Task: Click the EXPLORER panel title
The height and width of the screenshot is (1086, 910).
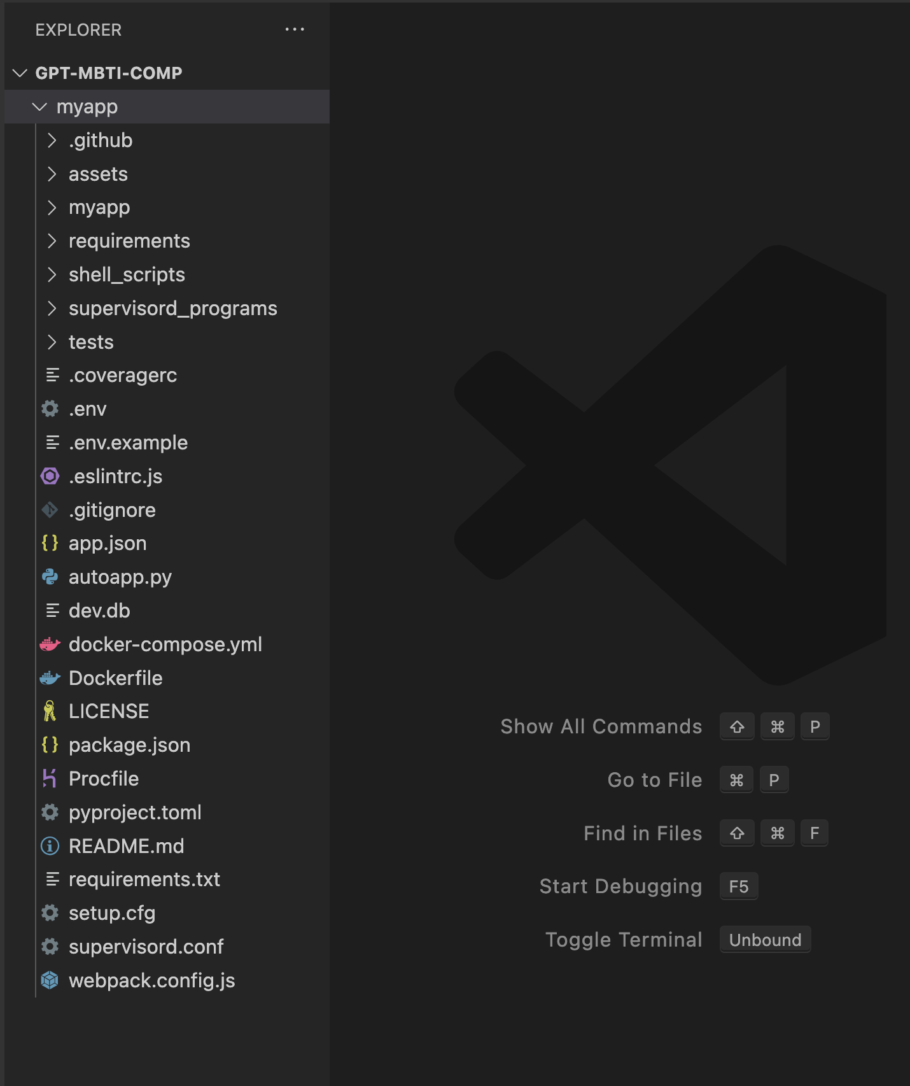Action: [x=78, y=30]
